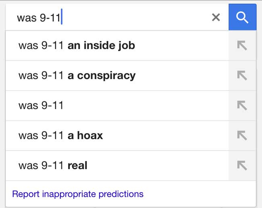Click bold word 'real' in last suggestion
This screenshot has height=208, width=262.
[77, 165]
